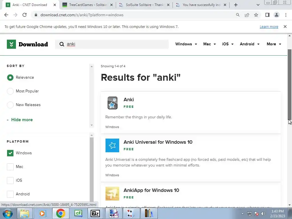292x219 pixels.
Task: Check Mac platform filter
Action: pos(10,167)
